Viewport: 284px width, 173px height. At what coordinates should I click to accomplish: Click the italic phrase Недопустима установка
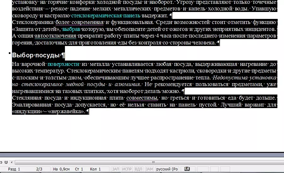pos(244,78)
